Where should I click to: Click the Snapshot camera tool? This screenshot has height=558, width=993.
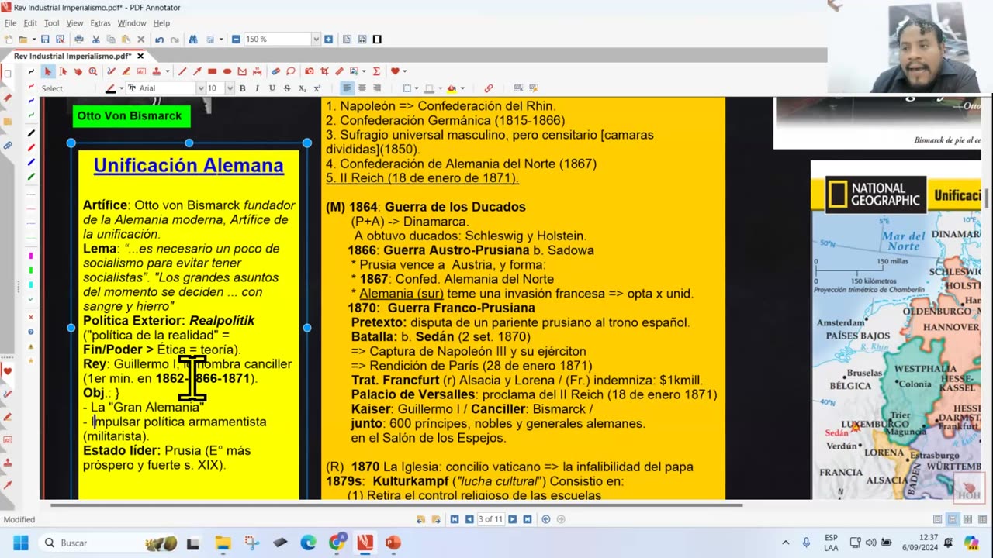309,71
